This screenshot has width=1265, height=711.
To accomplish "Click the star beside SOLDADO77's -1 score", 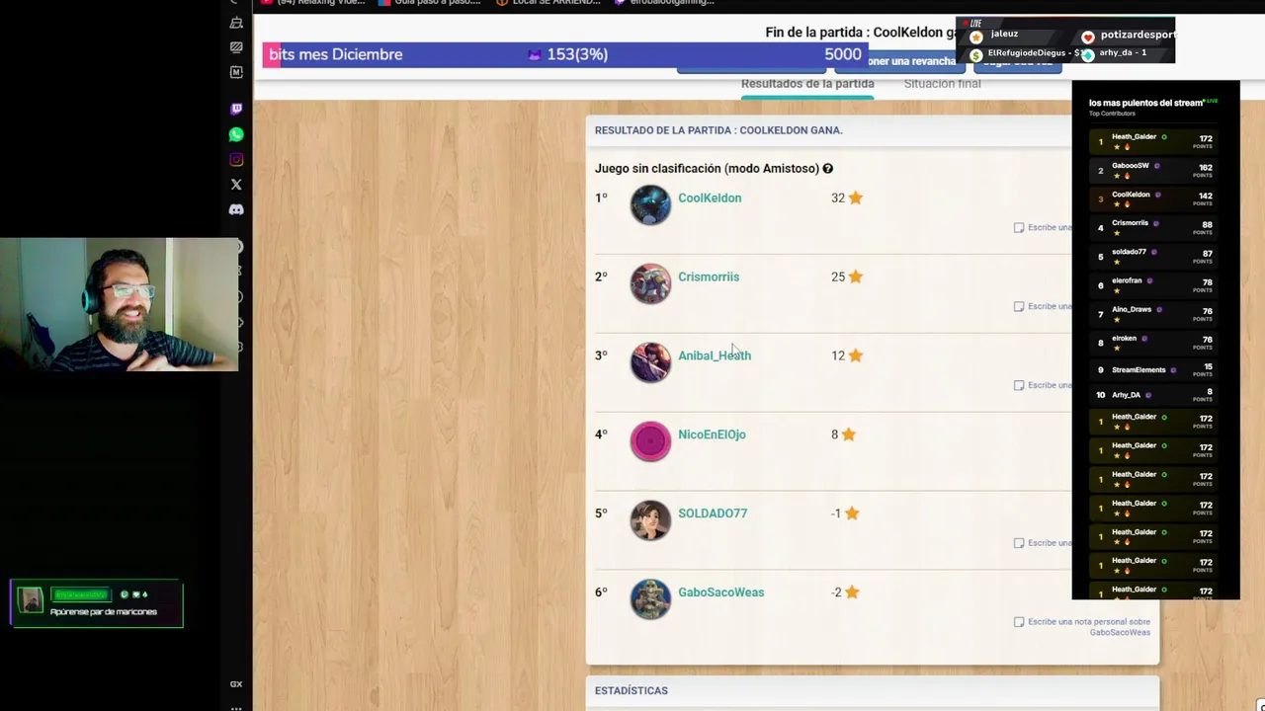I will click(x=852, y=513).
